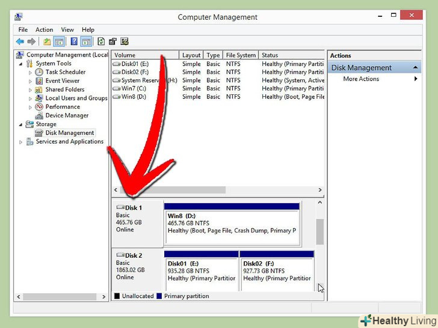Sort by the Status column header
This screenshot has width=438, height=328.
pyautogui.click(x=292, y=55)
